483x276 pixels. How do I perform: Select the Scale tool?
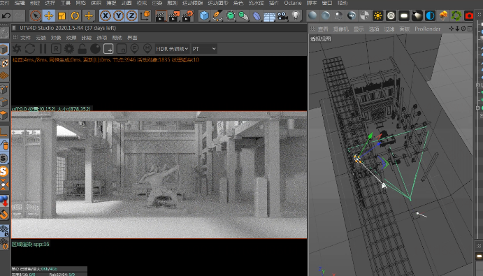click(62, 15)
